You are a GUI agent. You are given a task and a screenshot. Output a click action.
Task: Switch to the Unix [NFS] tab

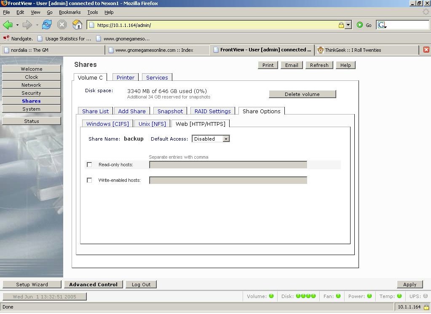(x=153, y=124)
